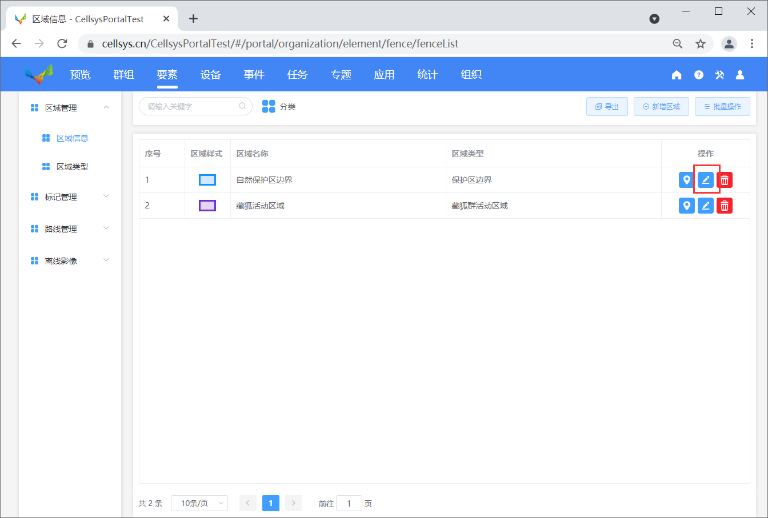Bookmark this page with star icon
The image size is (768, 518).
(x=701, y=43)
